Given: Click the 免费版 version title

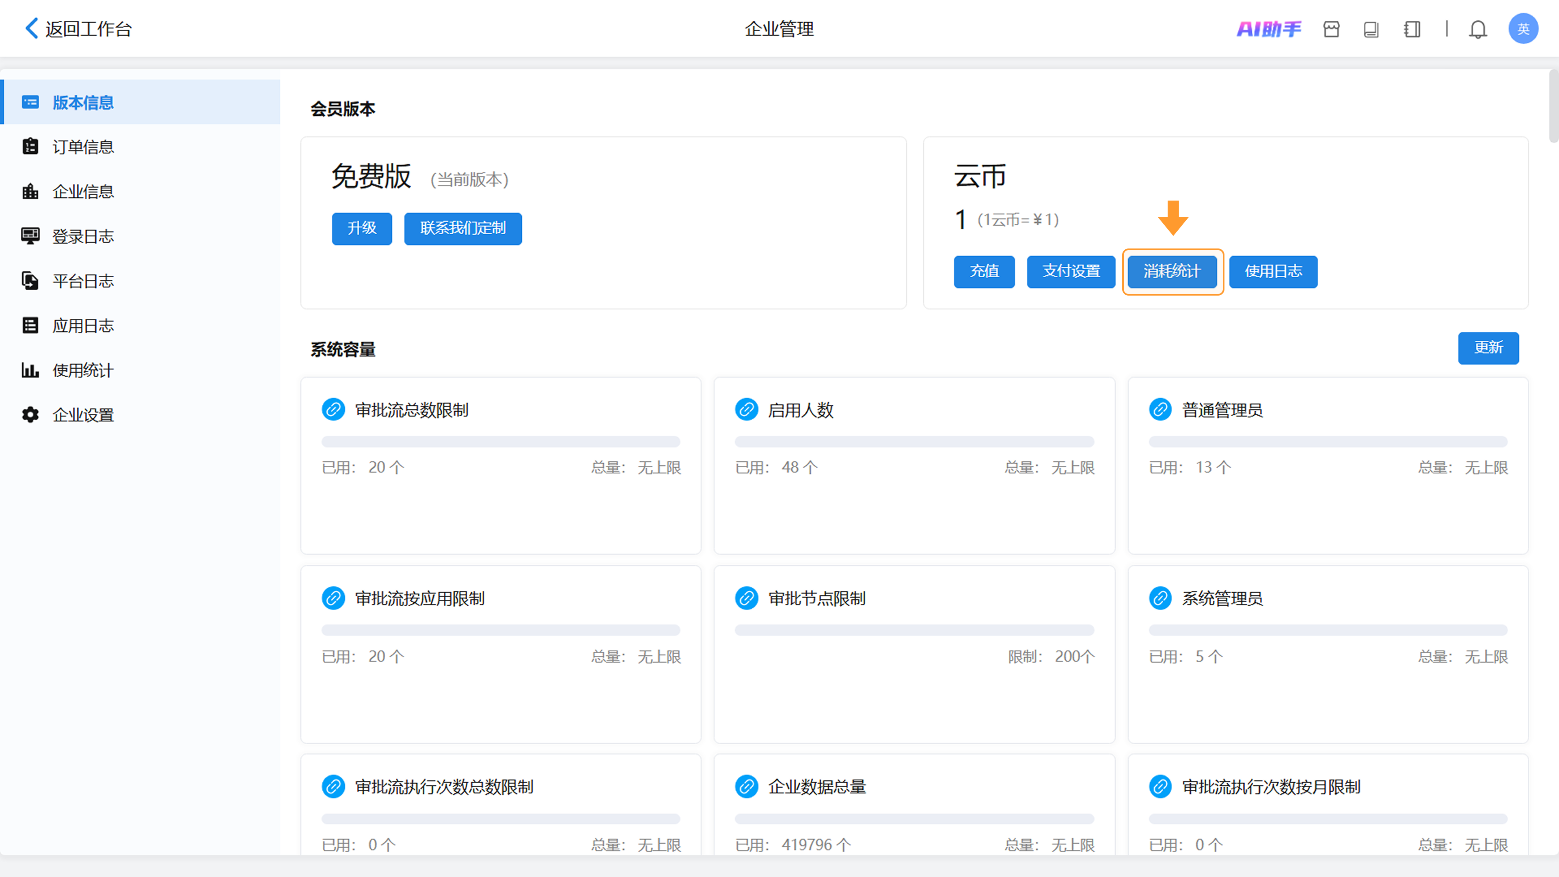Looking at the screenshot, I should (x=371, y=177).
